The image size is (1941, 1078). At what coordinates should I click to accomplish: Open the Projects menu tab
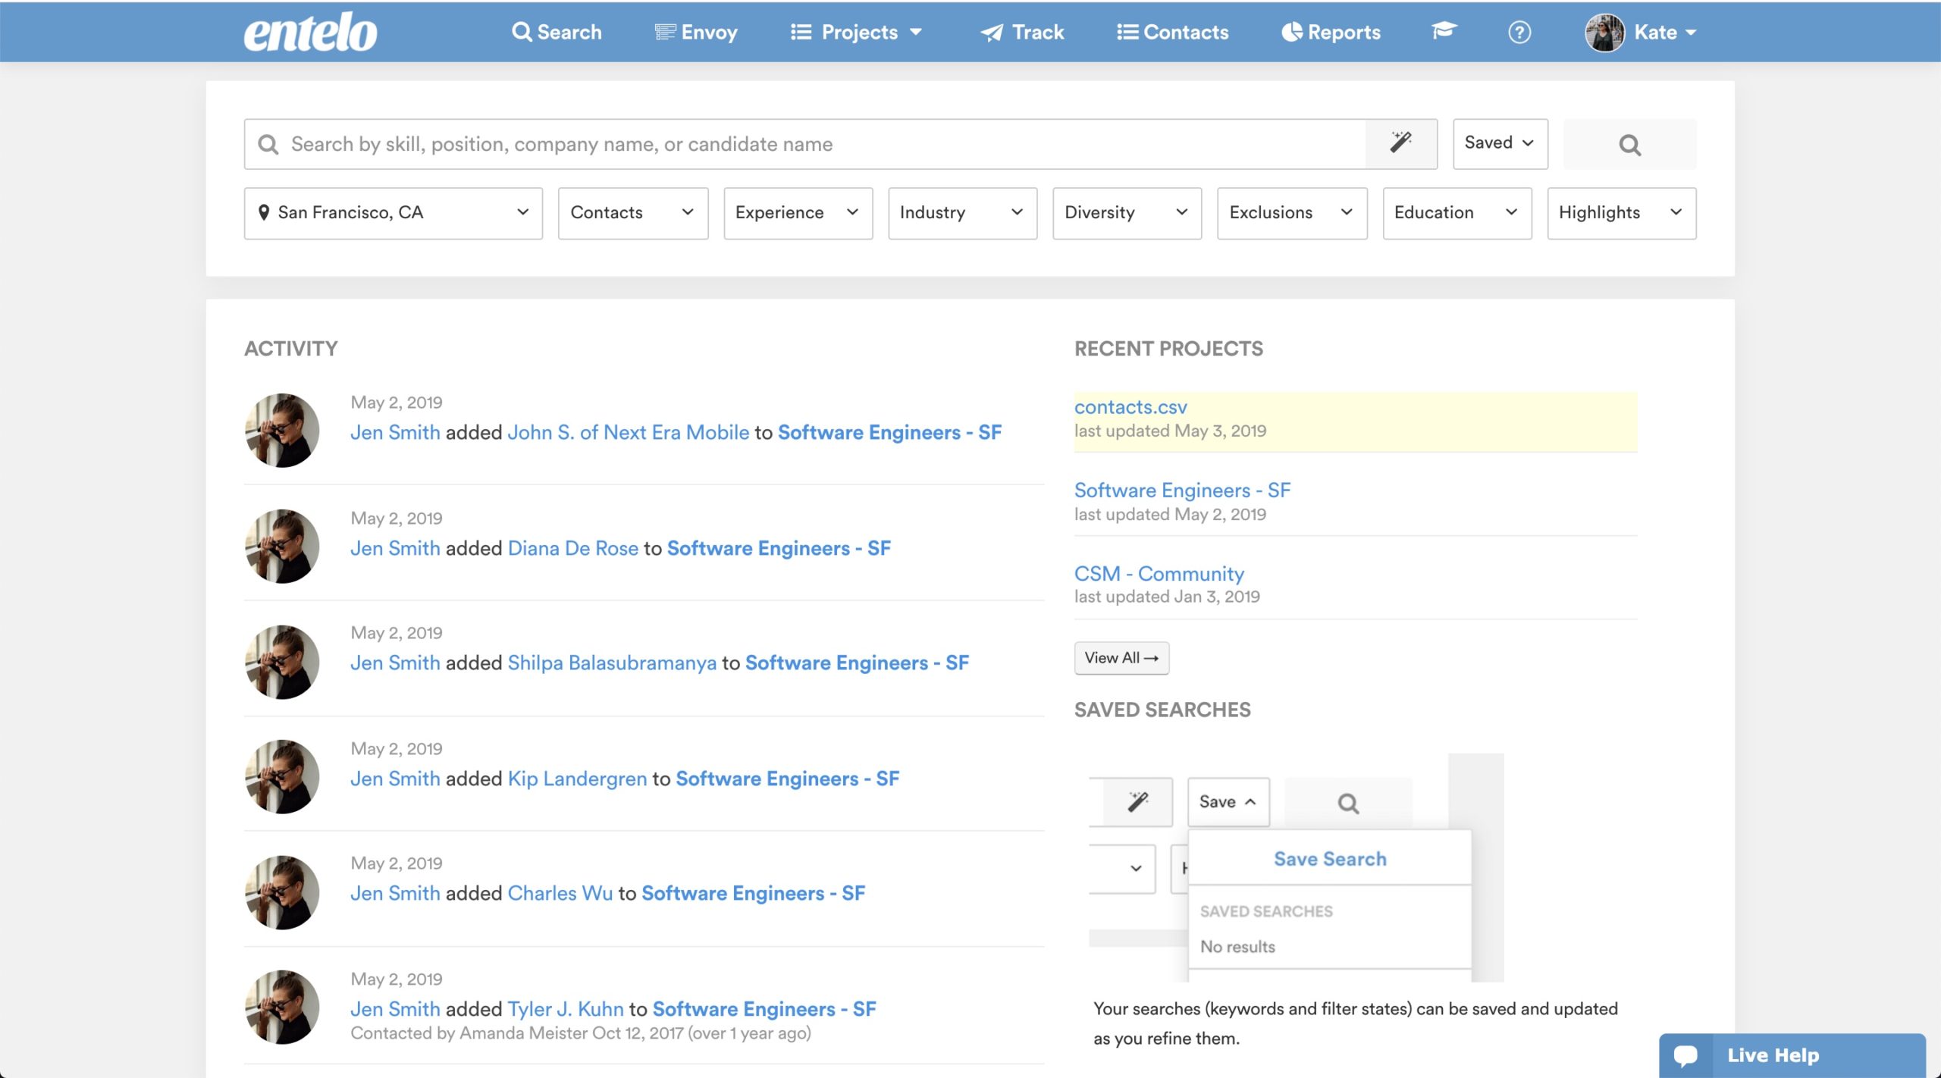[x=856, y=30]
